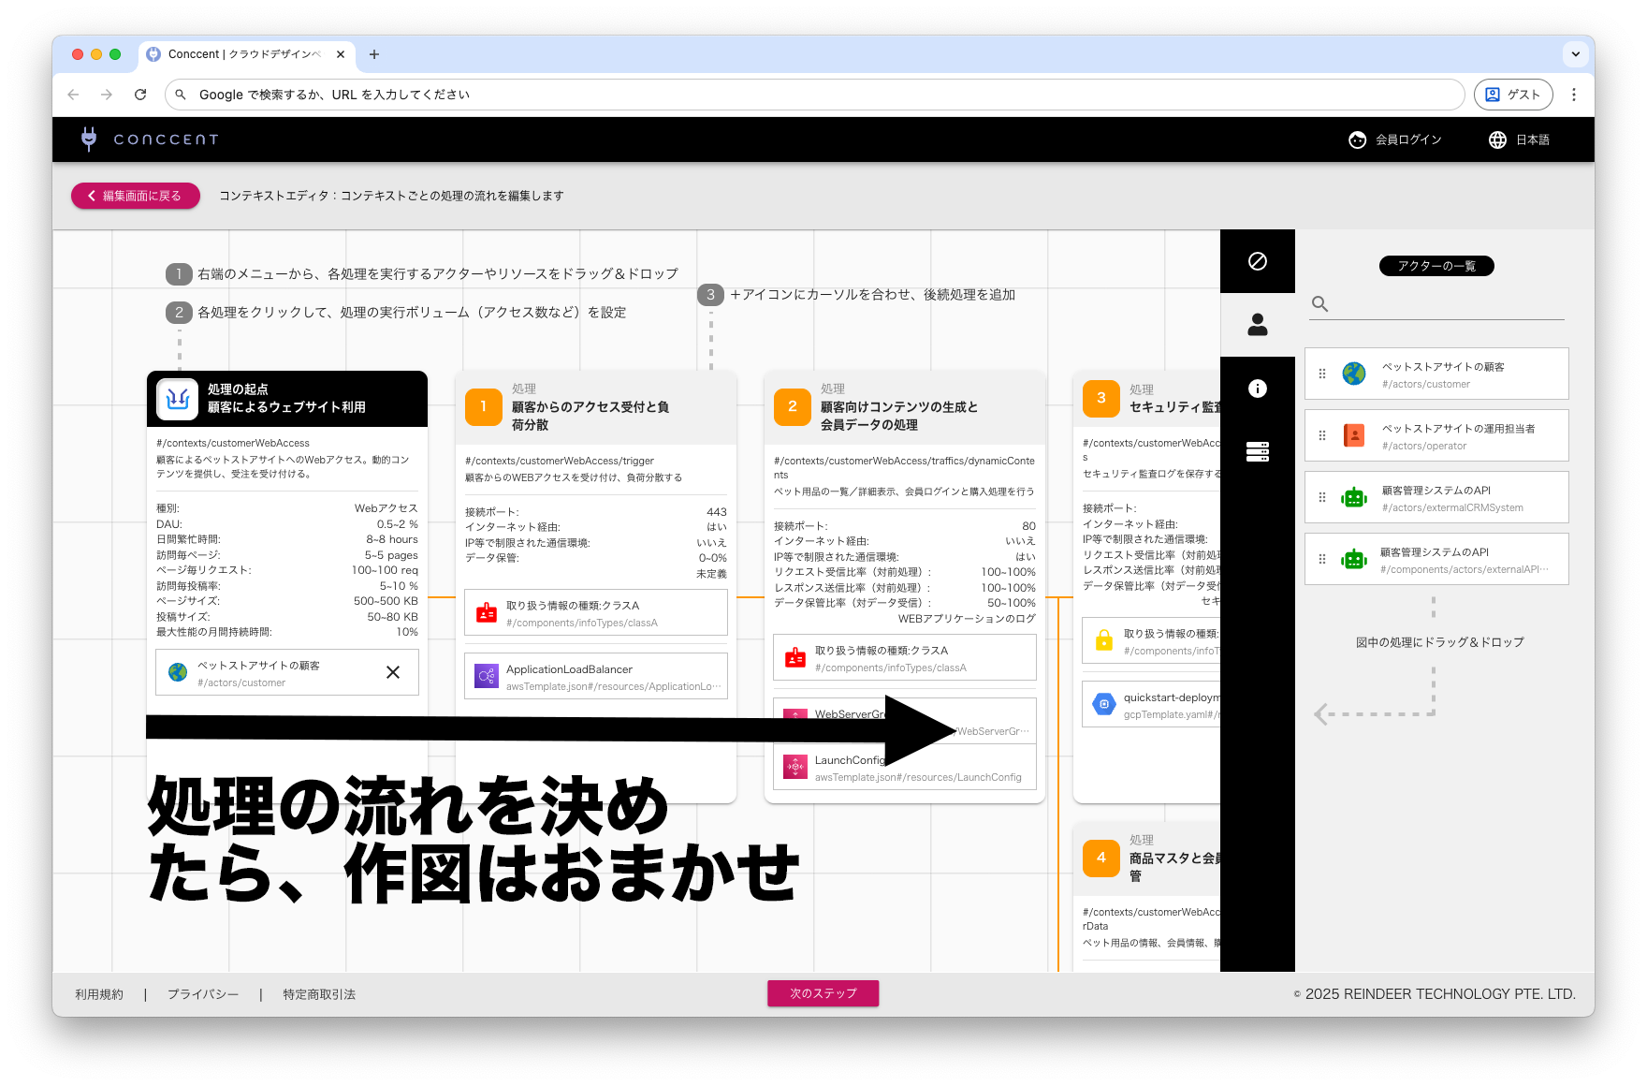
Task: Select ペットストアサイトの運用担当者 actor card
Action: pyautogui.click(x=1436, y=436)
